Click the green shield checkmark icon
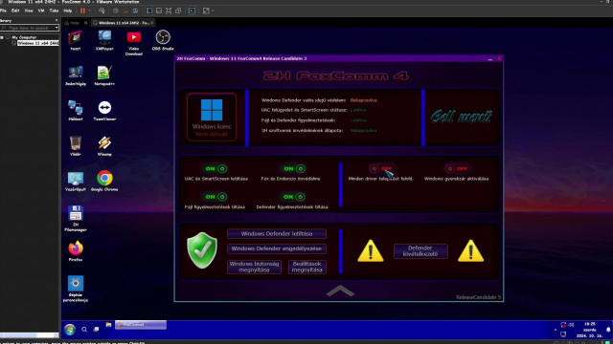This screenshot has width=613, height=344. pos(202,250)
